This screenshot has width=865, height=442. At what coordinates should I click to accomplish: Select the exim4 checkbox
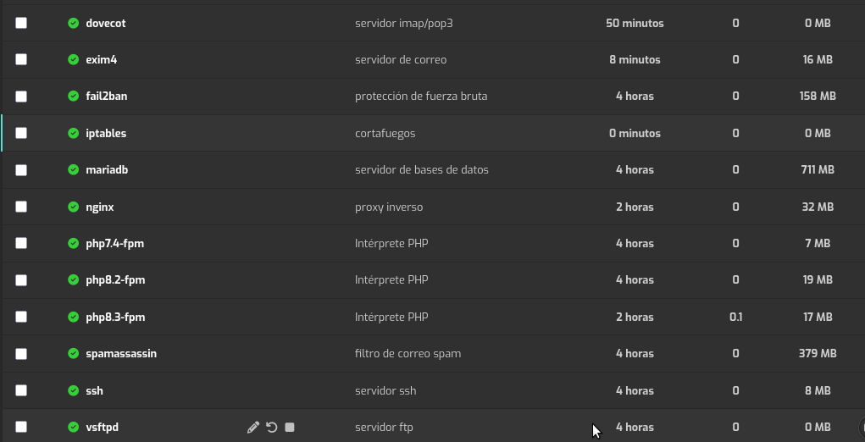(x=21, y=59)
